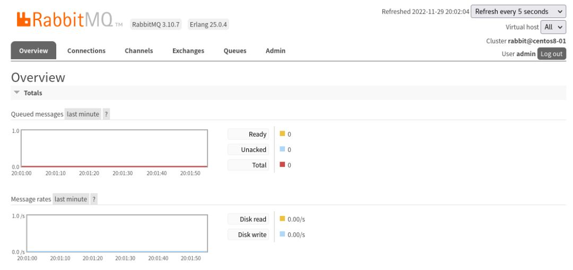Click the Disk read legend label
Viewport: 573px width, 270px height.
(248, 219)
